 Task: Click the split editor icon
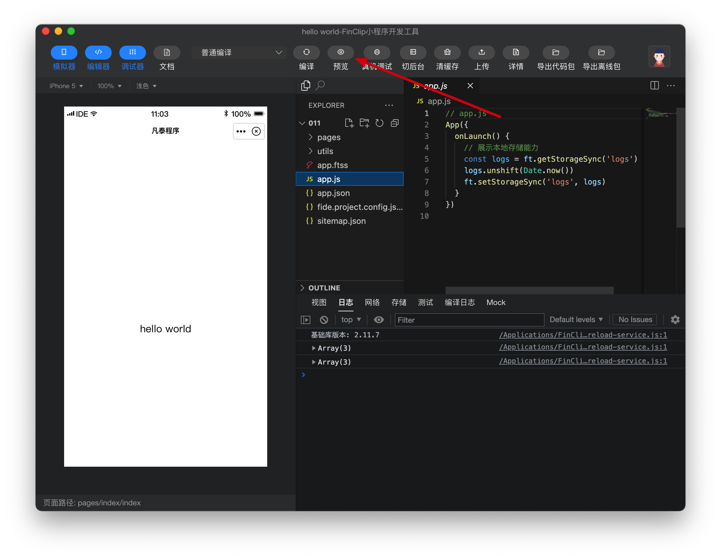(x=654, y=85)
